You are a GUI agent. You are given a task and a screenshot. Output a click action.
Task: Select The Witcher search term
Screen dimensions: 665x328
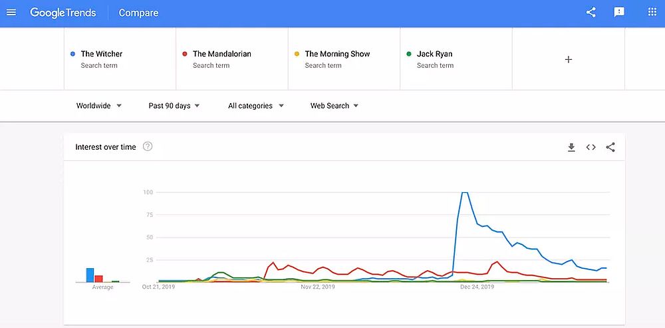click(102, 54)
